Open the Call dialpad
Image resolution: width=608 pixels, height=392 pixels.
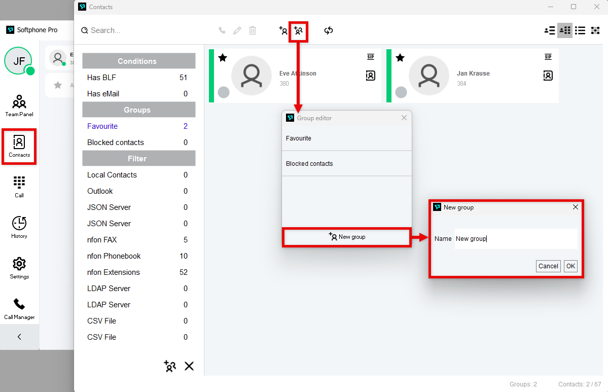(x=19, y=187)
